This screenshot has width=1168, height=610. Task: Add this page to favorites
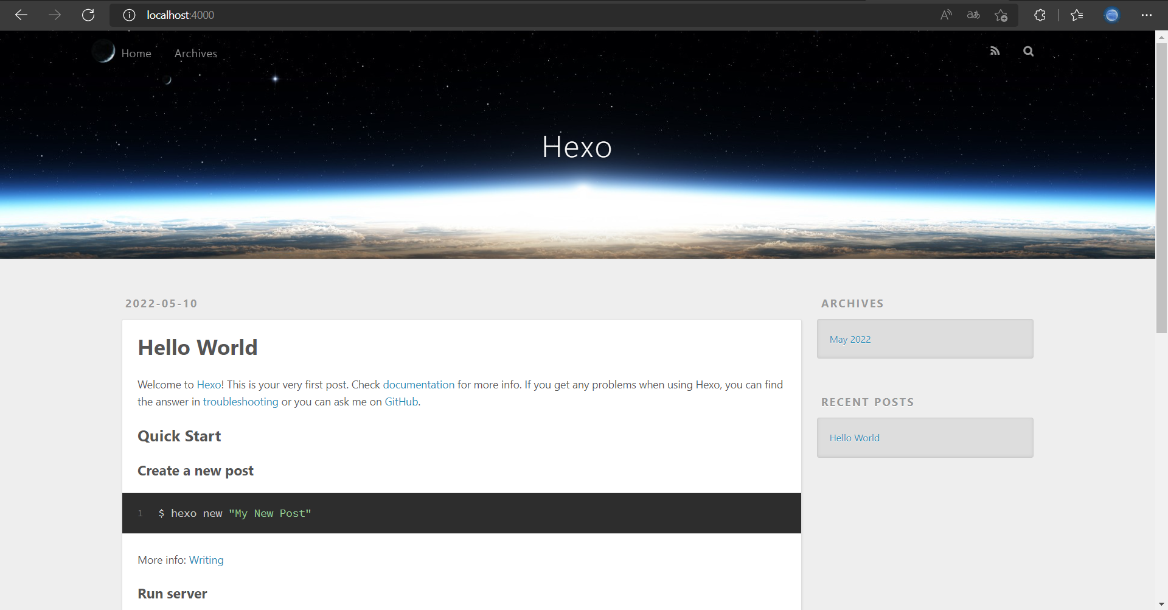(x=1002, y=15)
